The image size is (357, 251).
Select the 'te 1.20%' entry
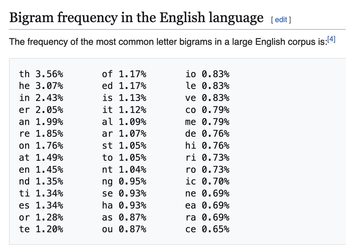(x=41, y=229)
